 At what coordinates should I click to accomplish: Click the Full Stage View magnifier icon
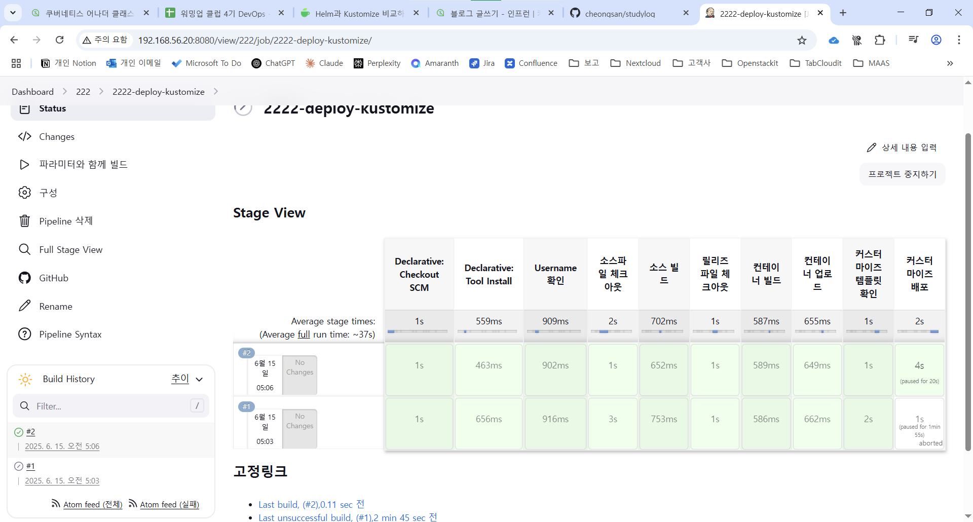24,249
